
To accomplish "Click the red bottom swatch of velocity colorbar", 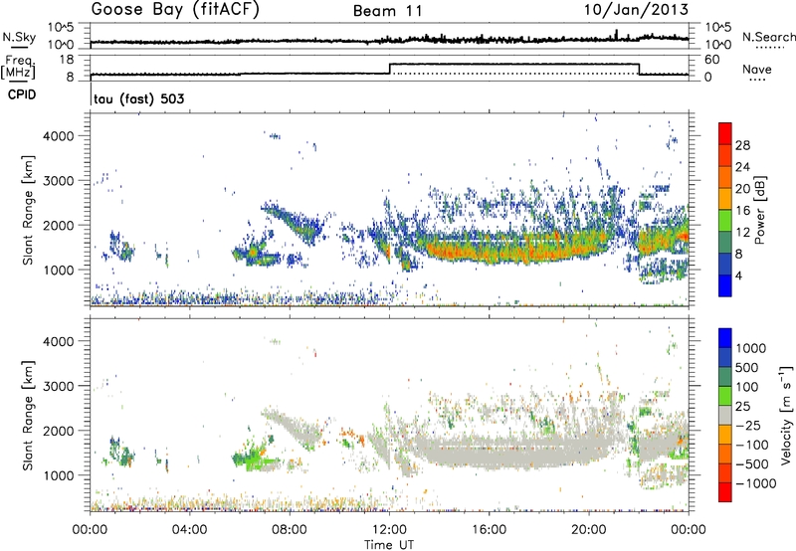I will click(x=725, y=492).
